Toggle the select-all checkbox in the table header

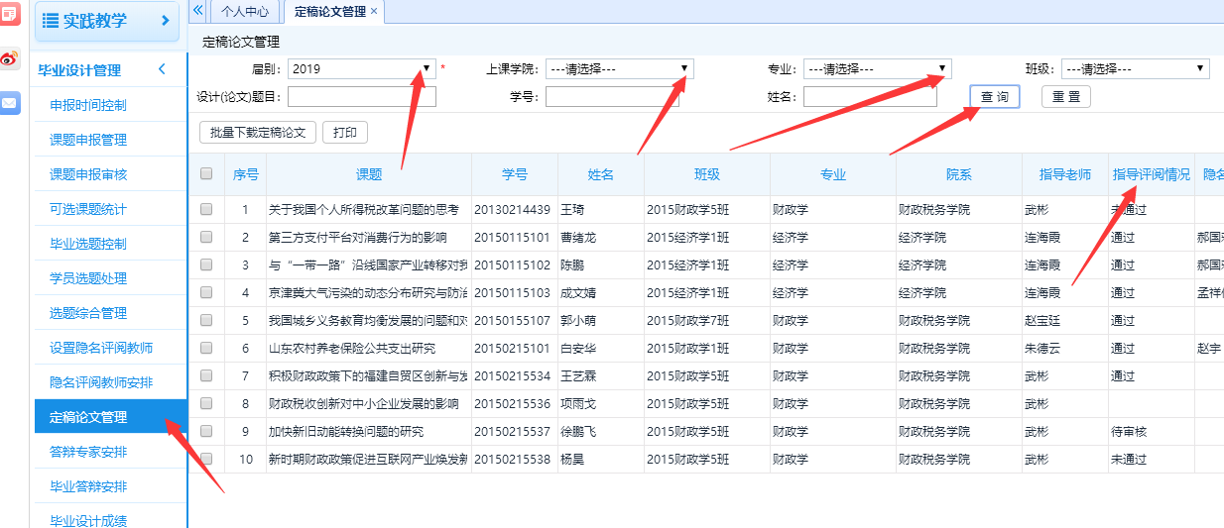206,173
